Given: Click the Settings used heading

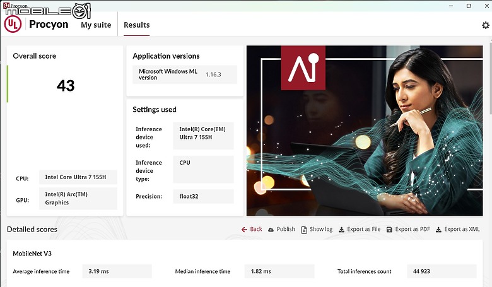Looking at the screenshot, I should (x=155, y=110).
